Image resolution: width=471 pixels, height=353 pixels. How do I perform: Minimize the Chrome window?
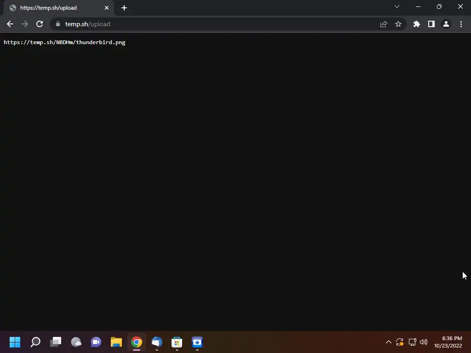(418, 6)
